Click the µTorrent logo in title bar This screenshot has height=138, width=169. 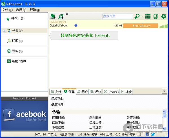click(x=3, y=4)
